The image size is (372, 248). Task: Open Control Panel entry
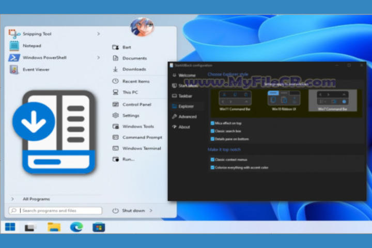(132, 104)
